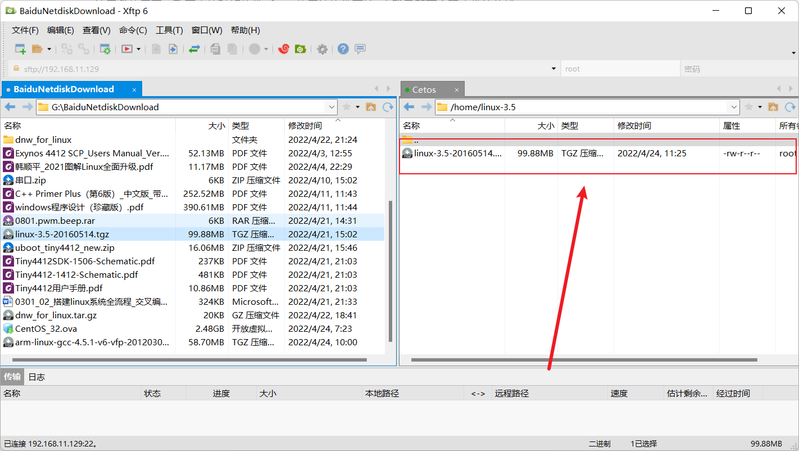Click the speech bubble feedback icon

point(360,49)
